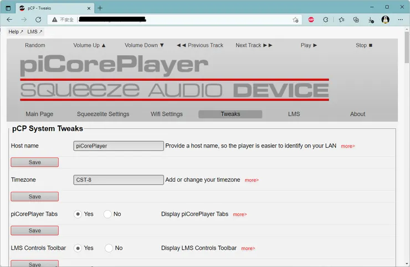Open Squeezelite Settings tab
Image resolution: width=410 pixels, height=267 pixels.
[x=103, y=114]
